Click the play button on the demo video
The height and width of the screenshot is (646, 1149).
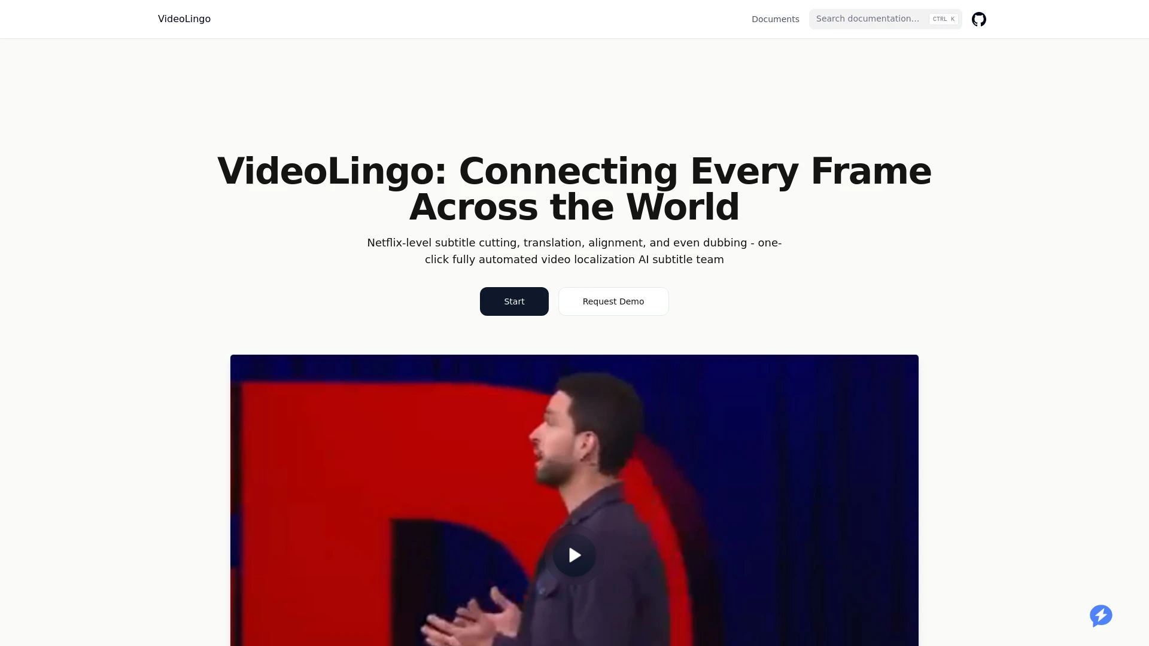click(574, 555)
